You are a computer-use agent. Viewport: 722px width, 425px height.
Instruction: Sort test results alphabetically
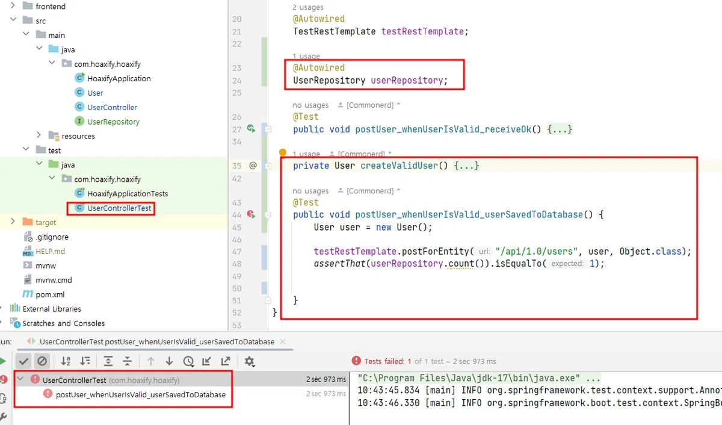(66, 361)
